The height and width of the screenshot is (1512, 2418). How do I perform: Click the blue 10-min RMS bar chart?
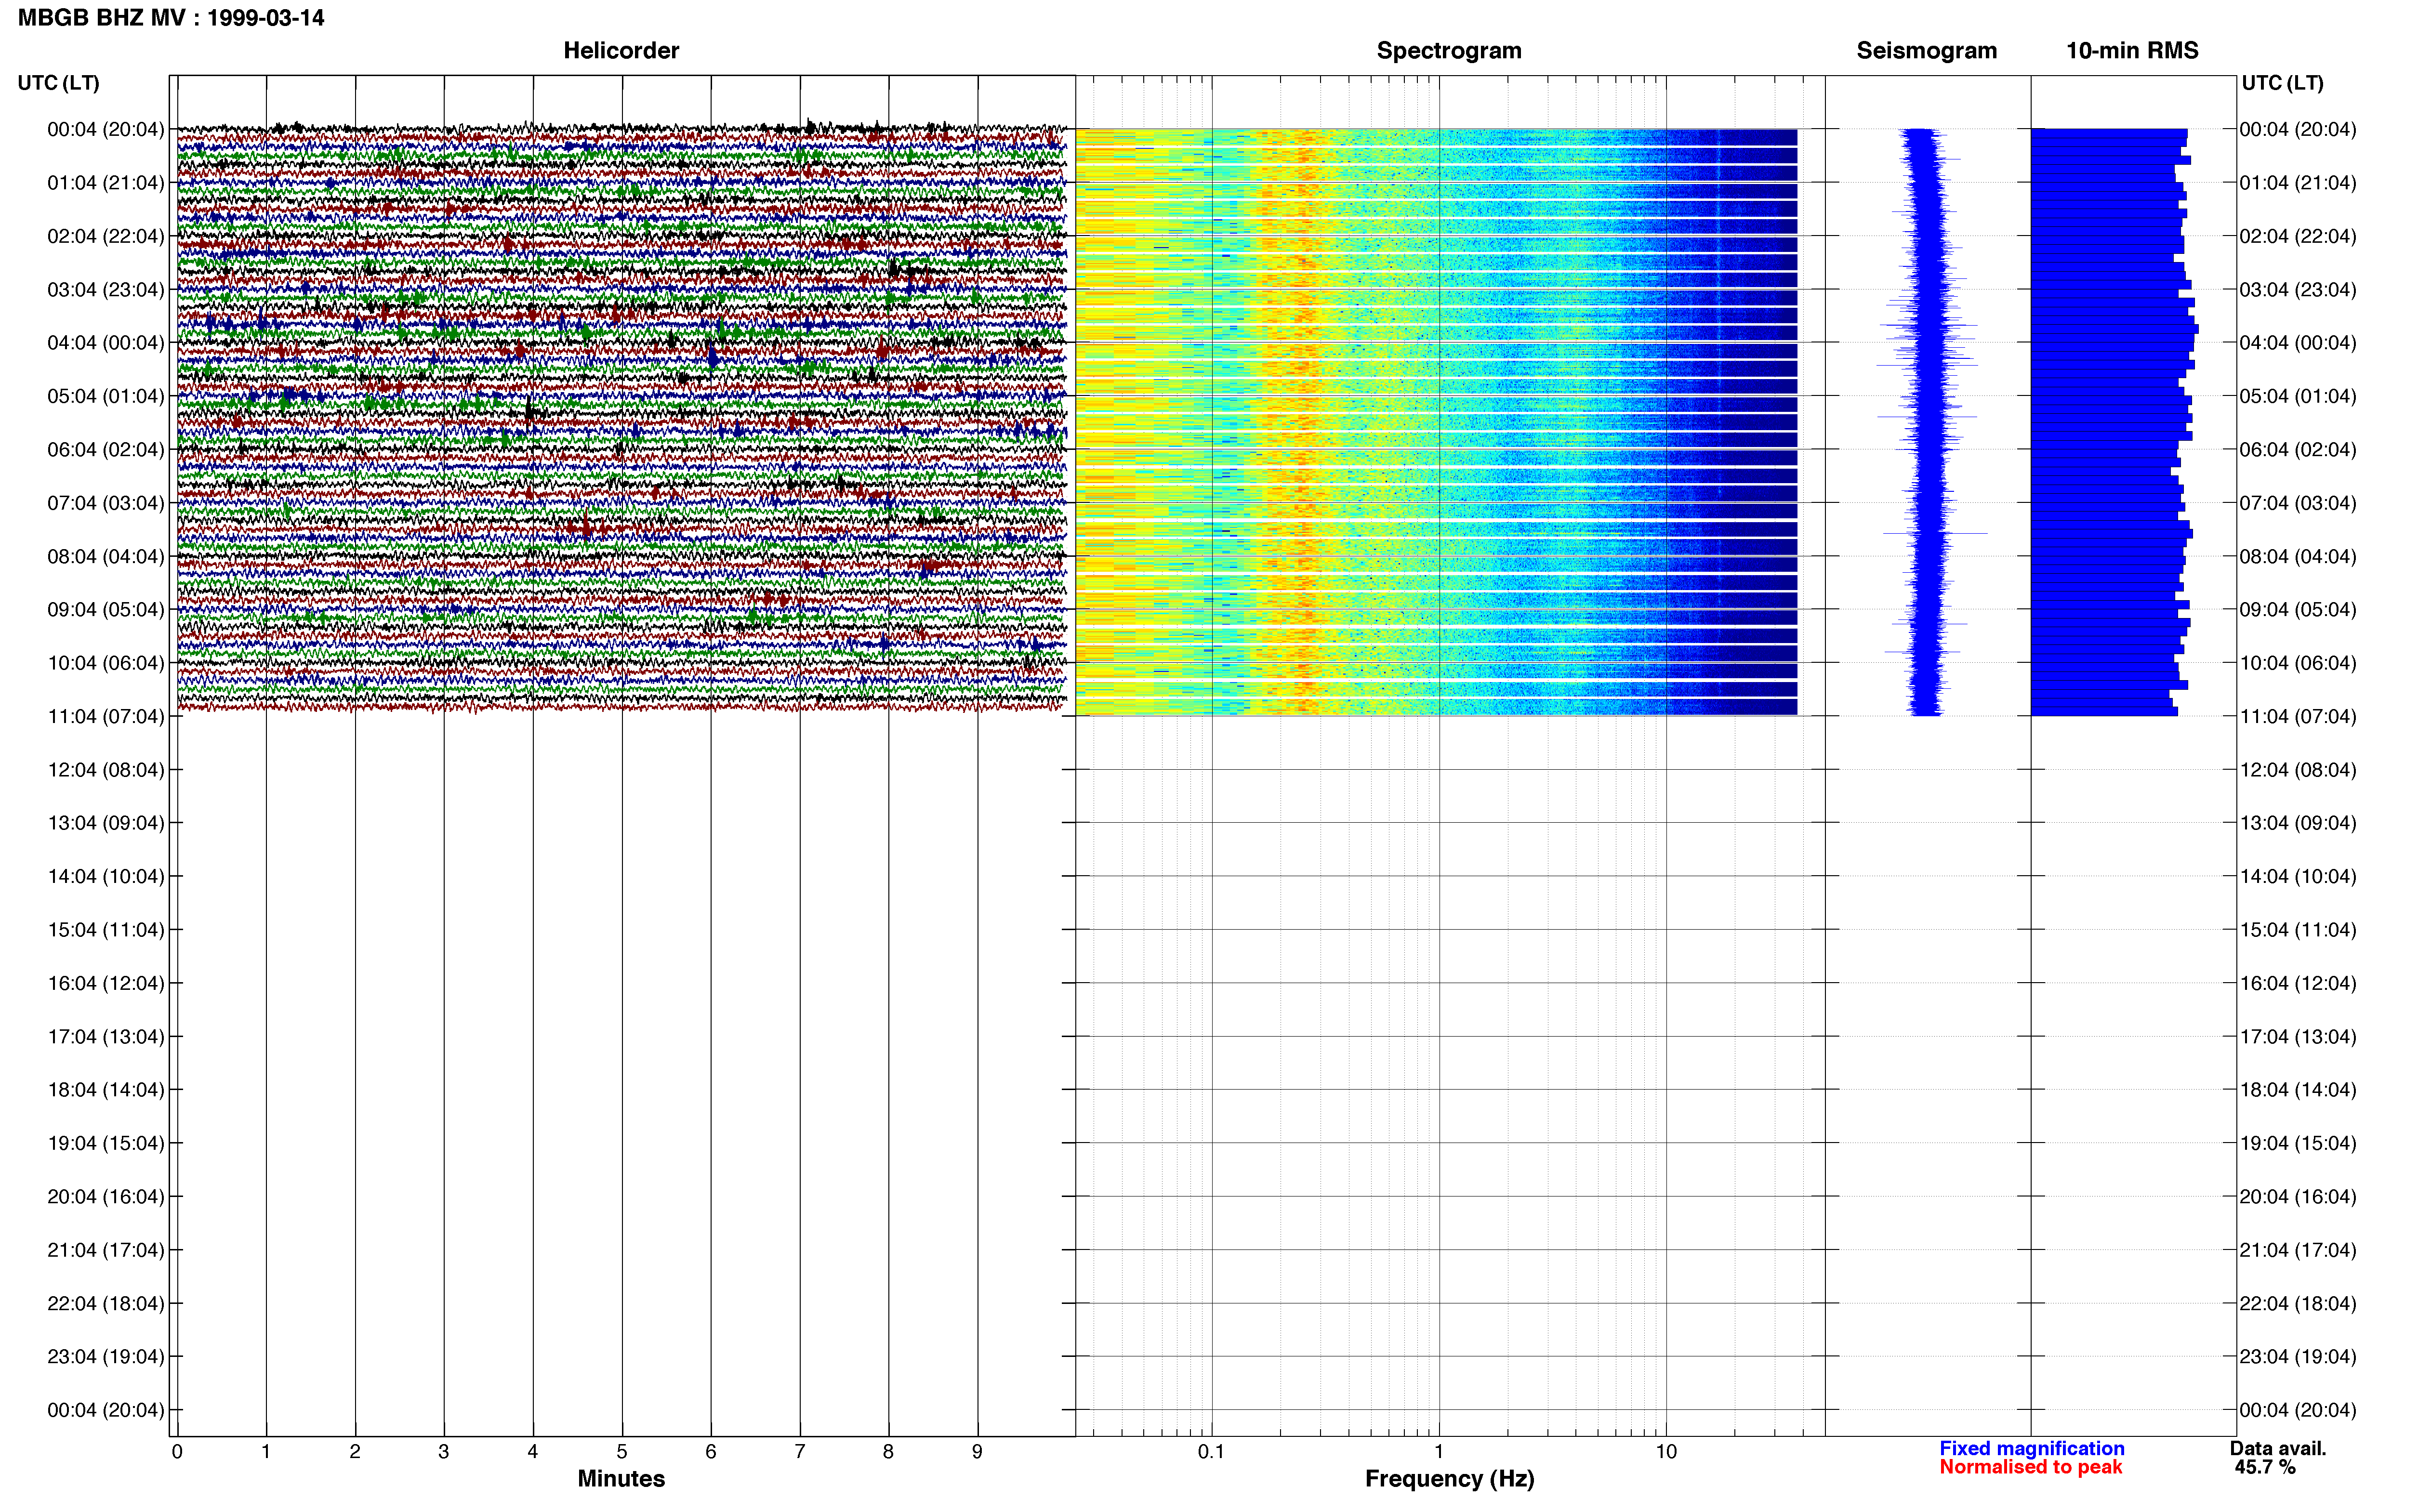coord(2114,422)
